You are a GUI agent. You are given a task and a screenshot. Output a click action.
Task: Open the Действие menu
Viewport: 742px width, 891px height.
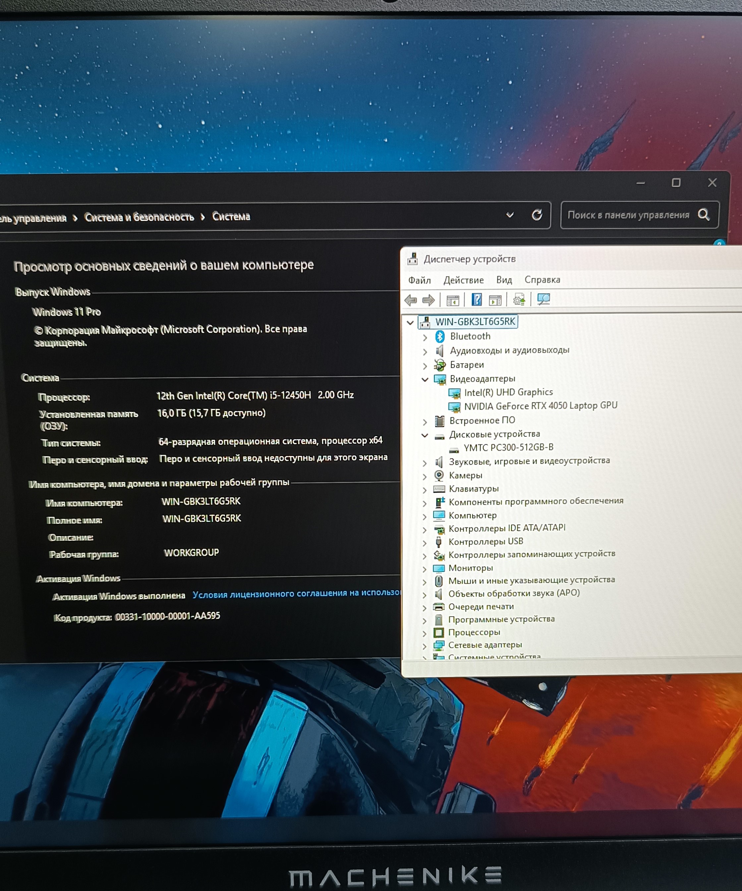[463, 280]
